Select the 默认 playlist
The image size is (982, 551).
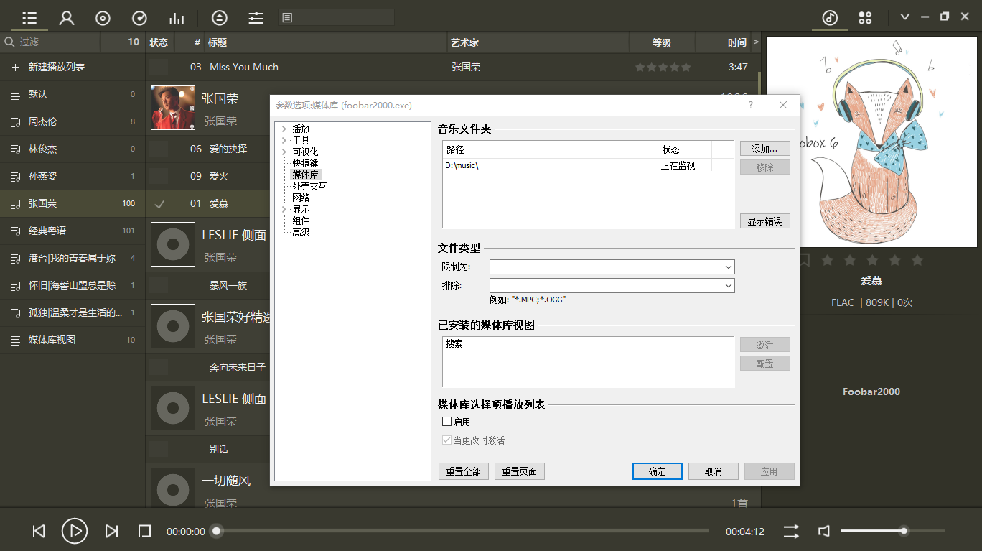[72, 94]
